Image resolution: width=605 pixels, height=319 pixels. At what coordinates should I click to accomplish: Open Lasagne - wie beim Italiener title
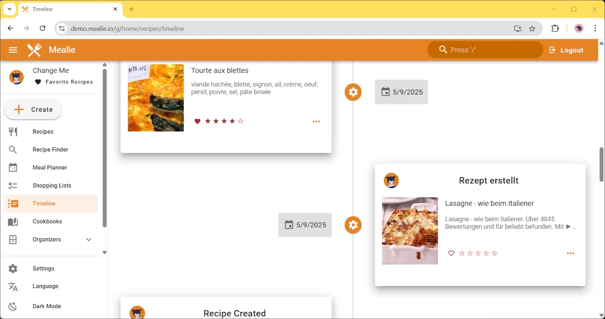pos(490,204)
